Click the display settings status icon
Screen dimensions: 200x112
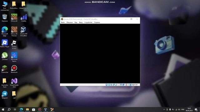(x=121, y=85)
